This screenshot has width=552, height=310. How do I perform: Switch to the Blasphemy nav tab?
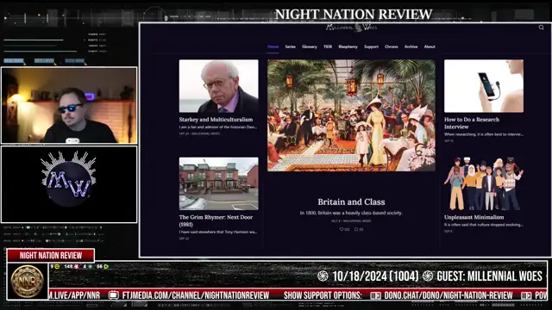click(x=348, y=46)
